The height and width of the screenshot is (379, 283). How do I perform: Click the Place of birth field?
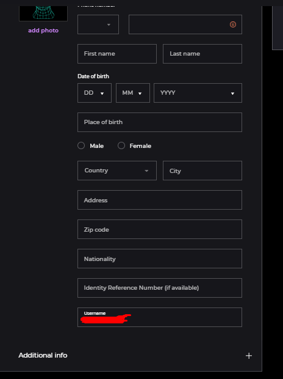tap(160, 122)
